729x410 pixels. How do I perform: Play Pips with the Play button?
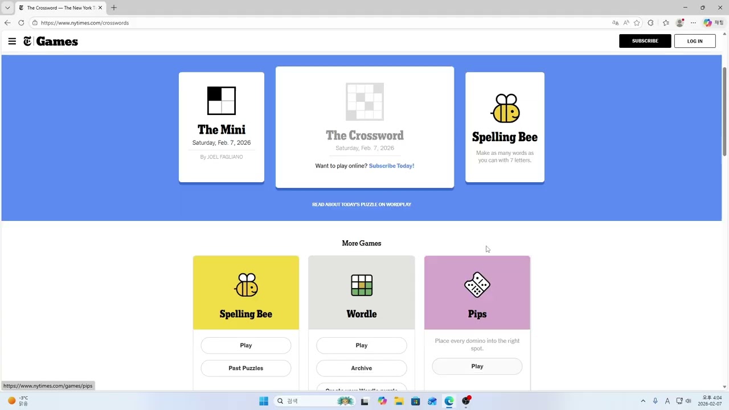[477, 366]
